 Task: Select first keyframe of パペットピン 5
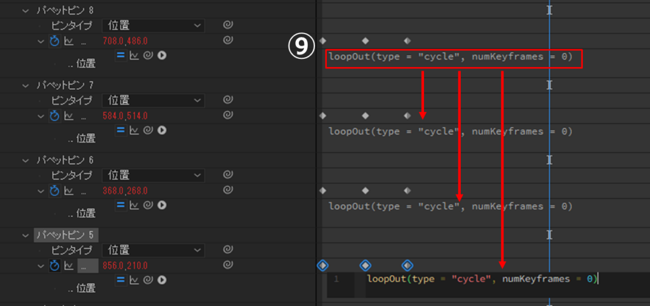pos(322,265)
